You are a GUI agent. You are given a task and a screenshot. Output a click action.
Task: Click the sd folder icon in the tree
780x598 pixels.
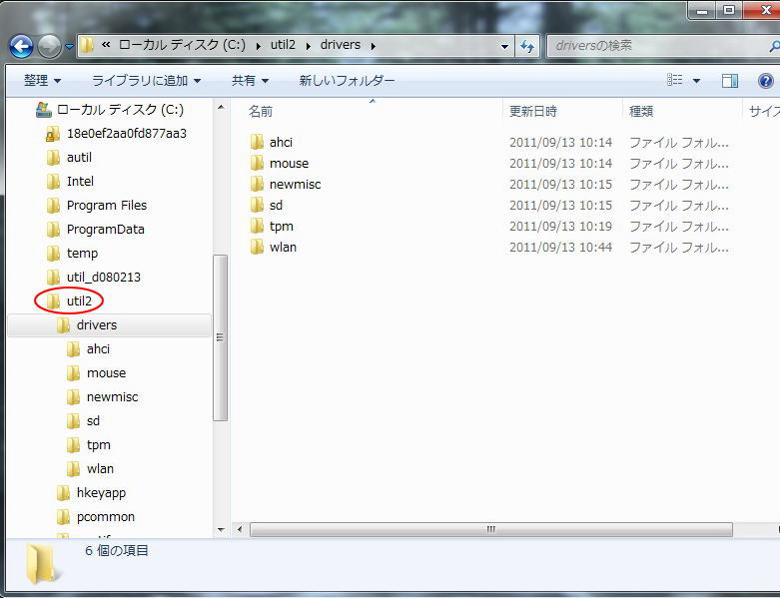tap(73, 420)
